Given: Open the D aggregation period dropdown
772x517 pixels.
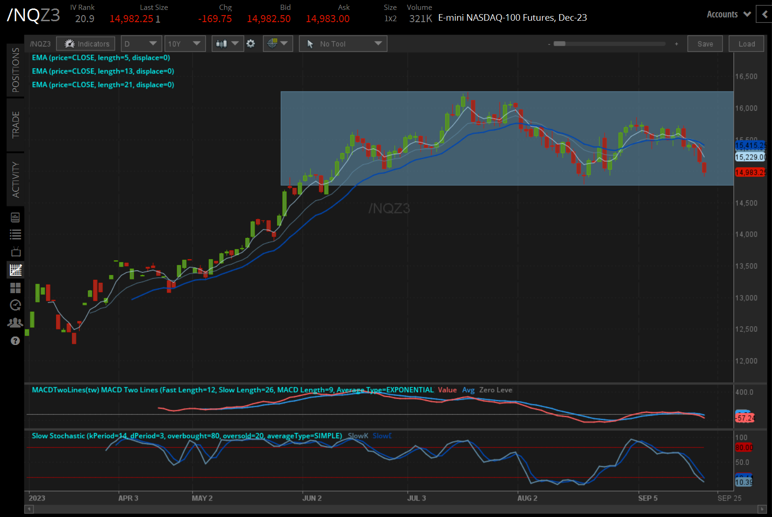Looking at the screenshot, I should tap(141, 43).
